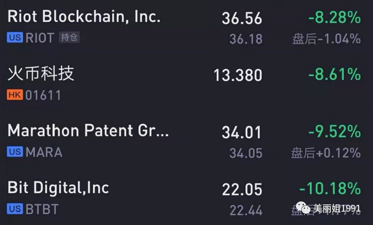Click the HK market badge next to 01611
Viewport: 373px width, 225px height.
tap(15, 95)
